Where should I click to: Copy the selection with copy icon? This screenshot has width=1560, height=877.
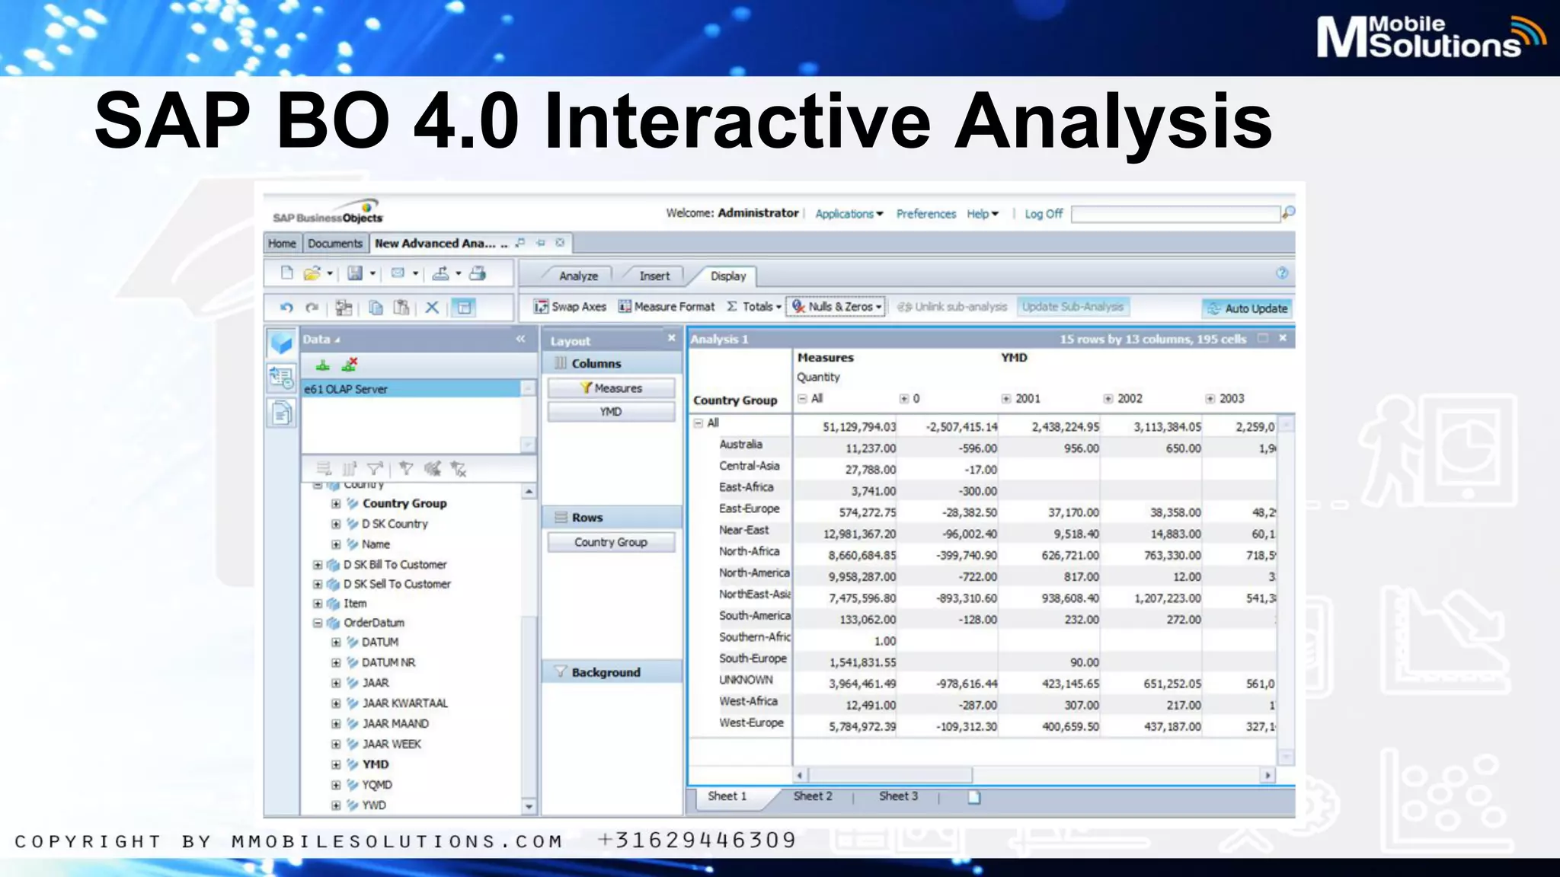pyautogui.click(x=376, y=308)
